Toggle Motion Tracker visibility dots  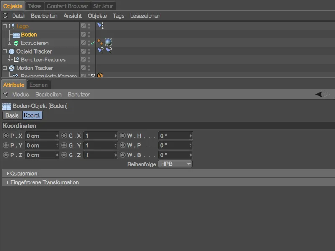tap(89, 68)
